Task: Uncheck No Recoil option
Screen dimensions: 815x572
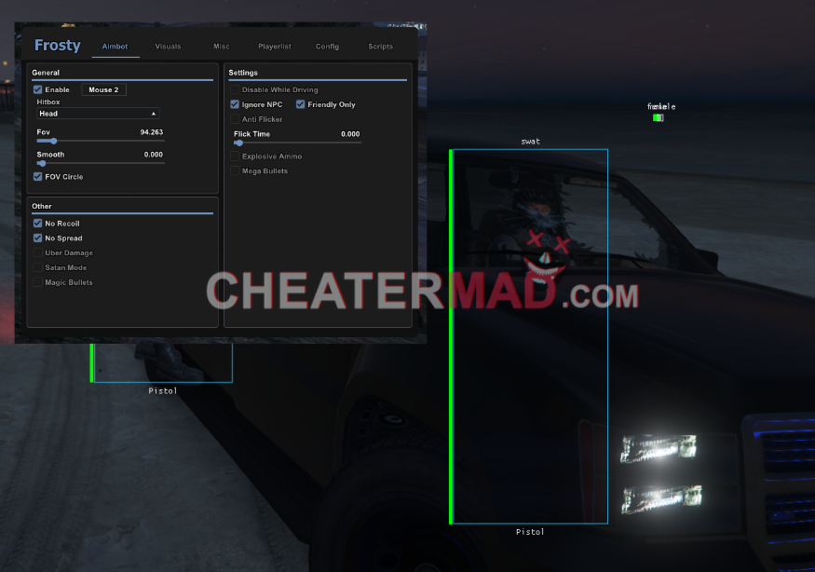Action: [38, 223]
